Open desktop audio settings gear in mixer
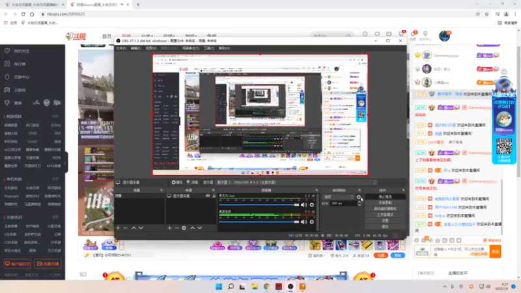 click(312, 222)
